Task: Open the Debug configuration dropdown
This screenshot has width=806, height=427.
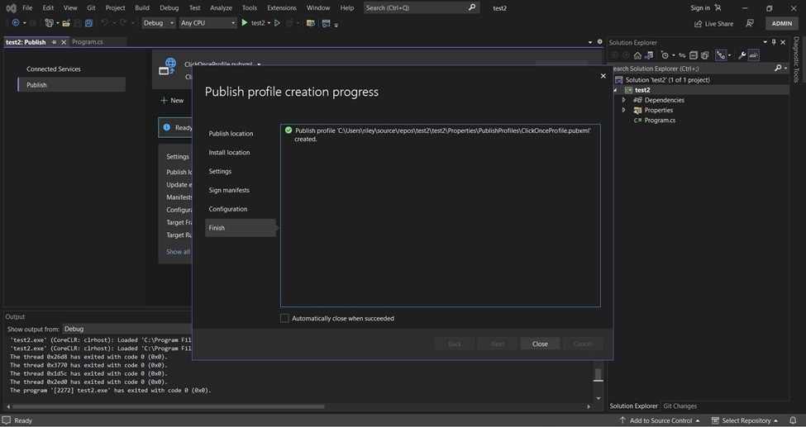Action: click(x=159, y=23)
